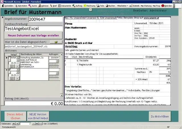
Task: Click the Aktionen list scroll up arrow
Action: point(62,54)
